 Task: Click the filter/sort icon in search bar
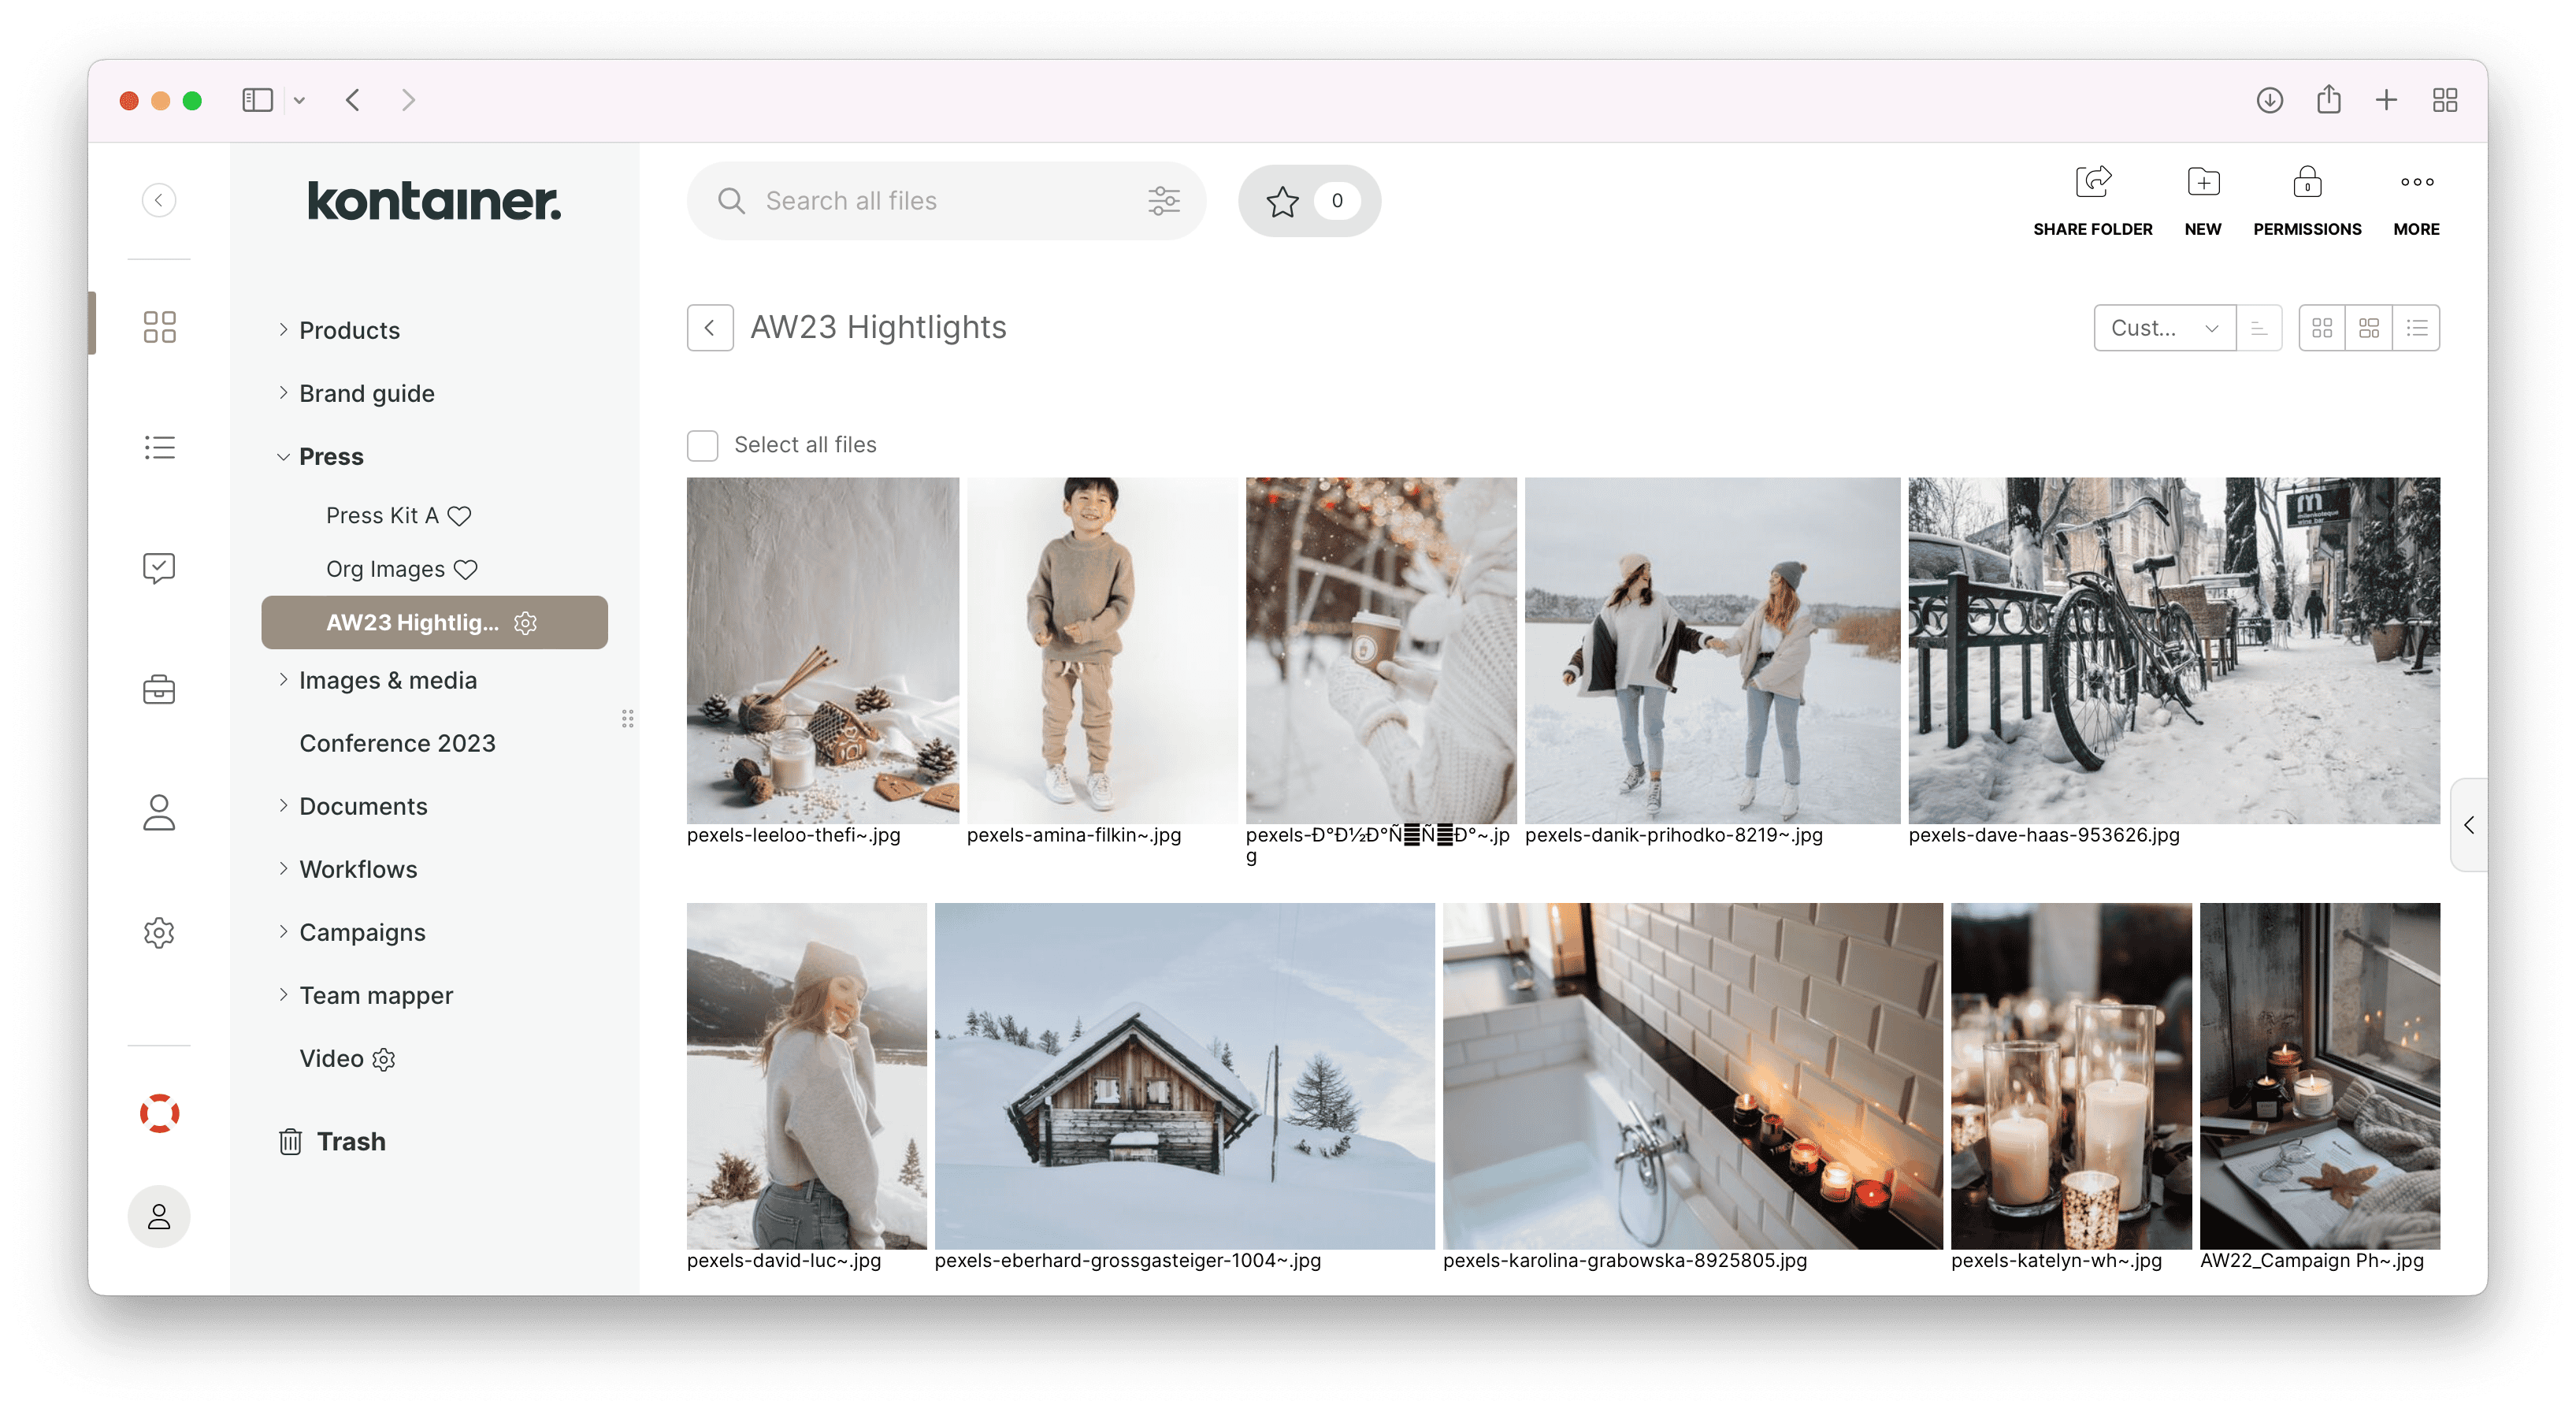coord(1163,200)
